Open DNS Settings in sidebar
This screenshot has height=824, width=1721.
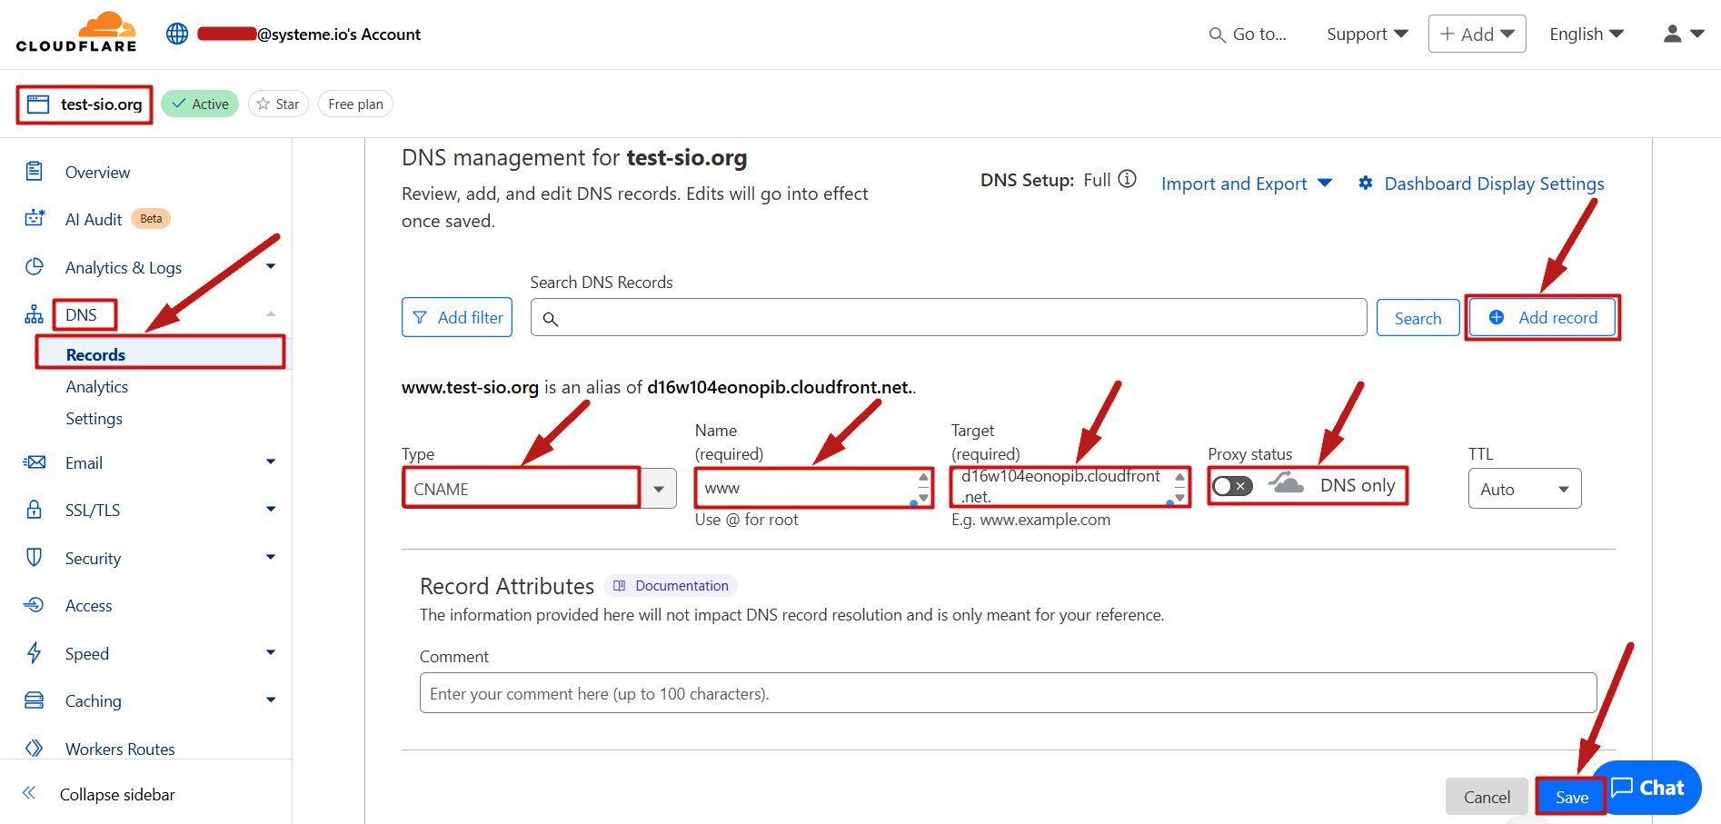94,419
